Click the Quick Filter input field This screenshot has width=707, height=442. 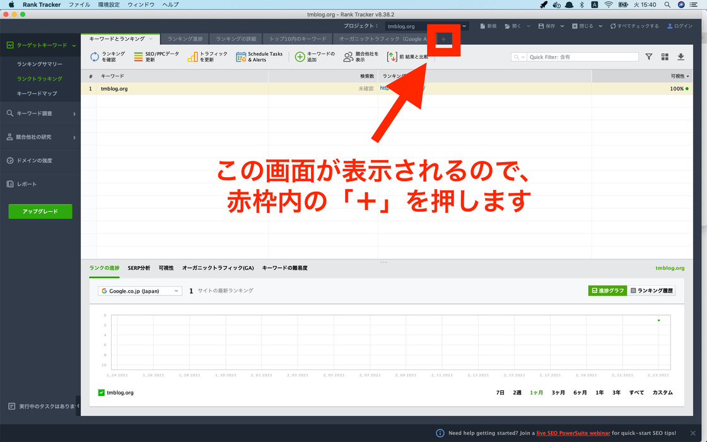click(x=583, y=57)
